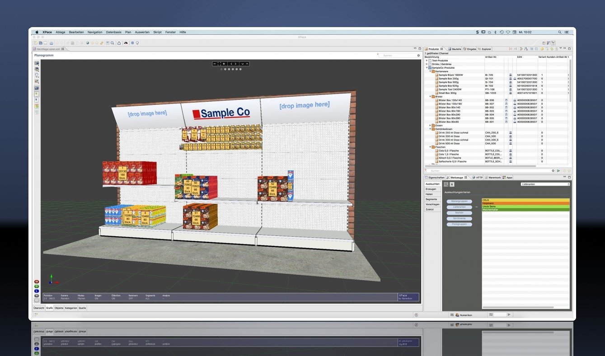Viewport: 605px width, 356px height.
Task: Click the zoom in plus button in viewport
Action: 224,64
